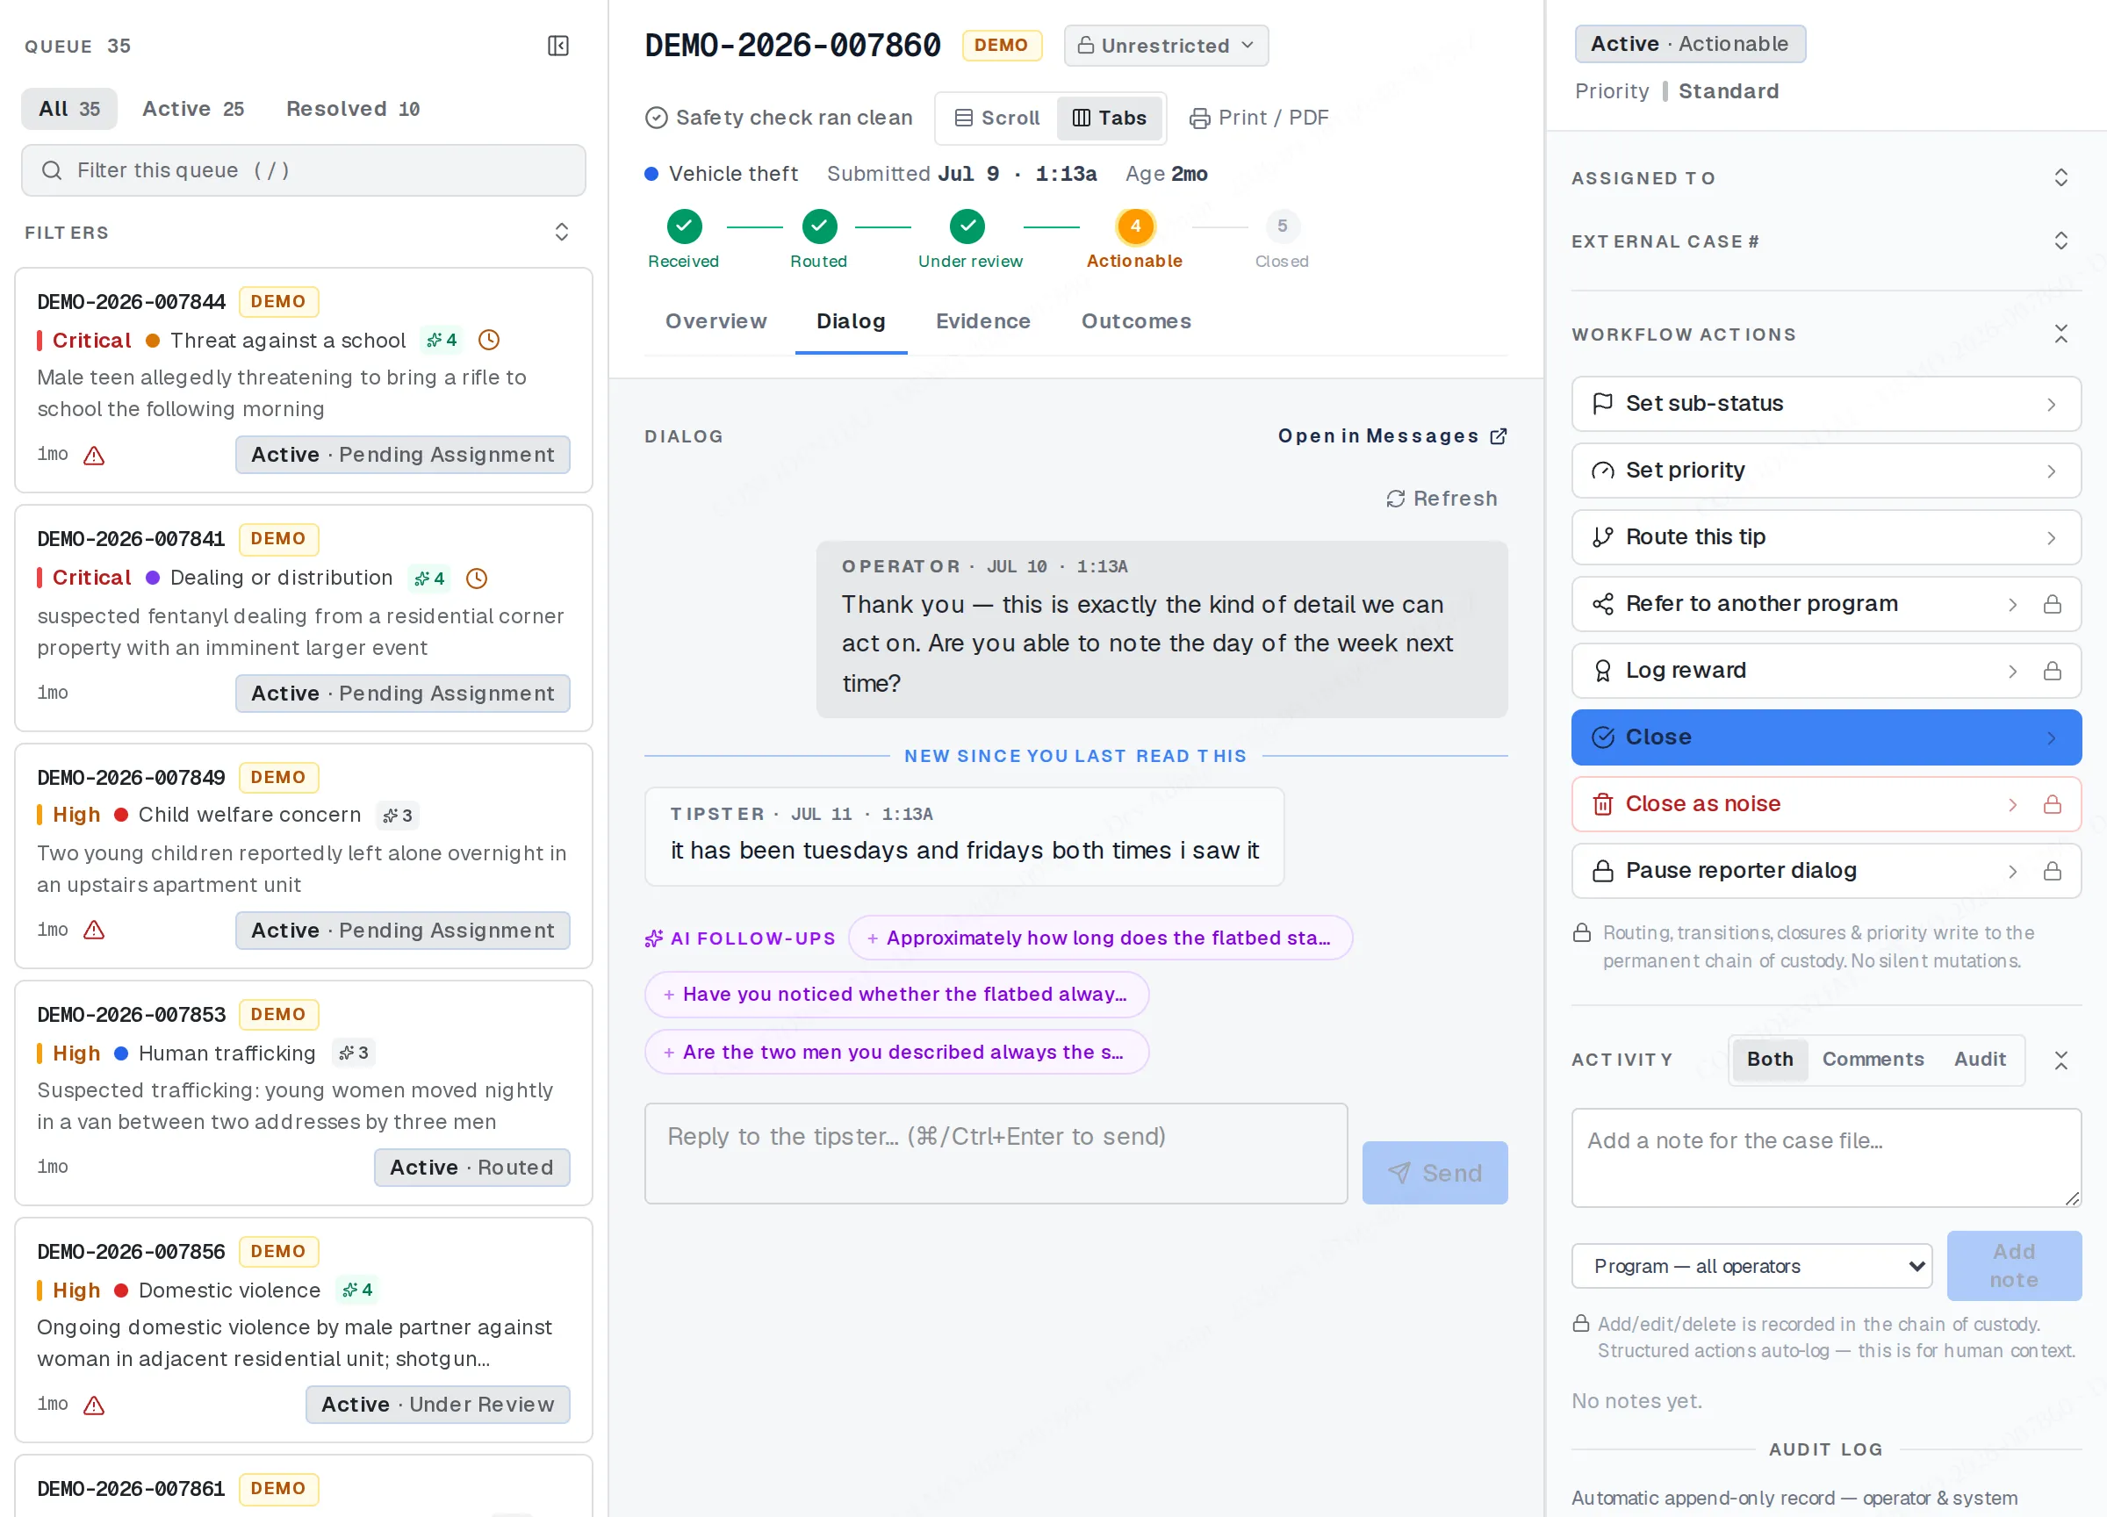
Task: Click the AI badge on Domestic violence card
Action: point(357,1290)
